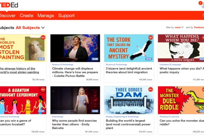The width and height of the screenshot is (204, 136).
Task: Open the Discover menu item
Action: (x=7, y=16)
